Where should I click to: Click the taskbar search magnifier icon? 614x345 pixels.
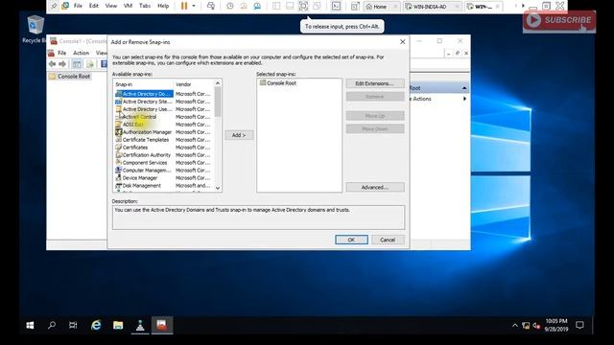51,325
